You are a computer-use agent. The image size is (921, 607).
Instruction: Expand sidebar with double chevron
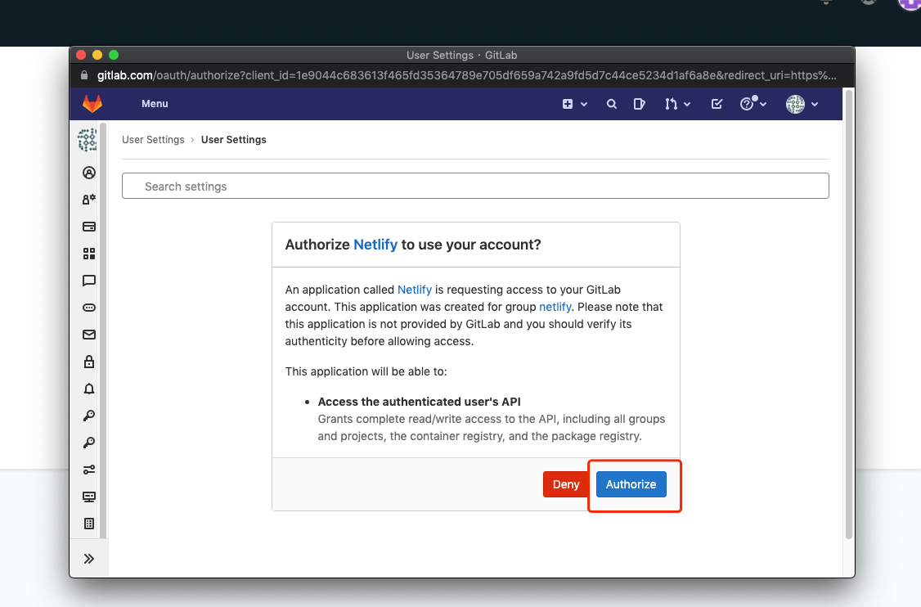88,559
